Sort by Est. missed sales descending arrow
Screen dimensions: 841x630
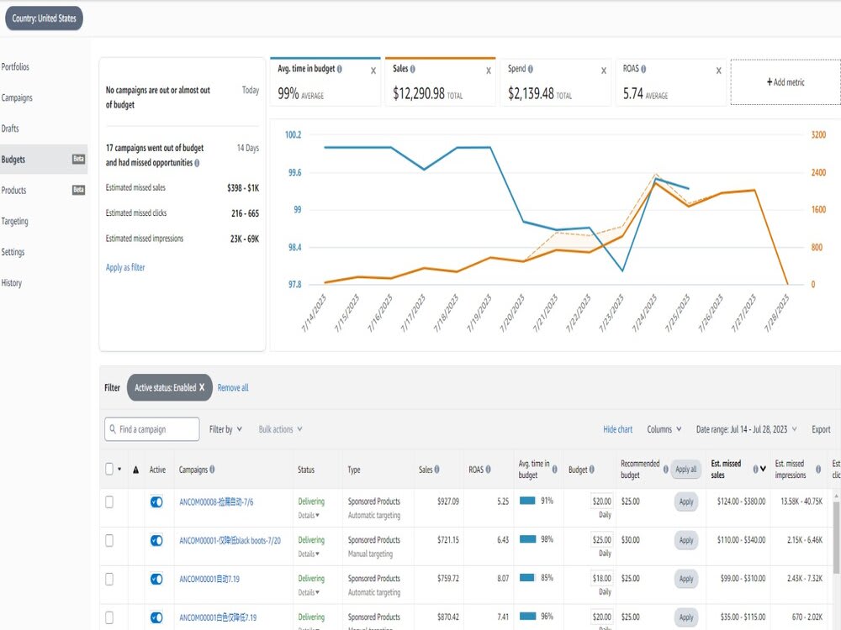763,470
